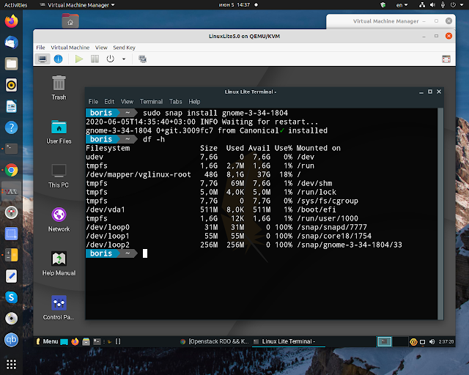This screenshot has width=469, height=375.
Task: Open the guest volume control tray icon
Action: coord(432,342)
